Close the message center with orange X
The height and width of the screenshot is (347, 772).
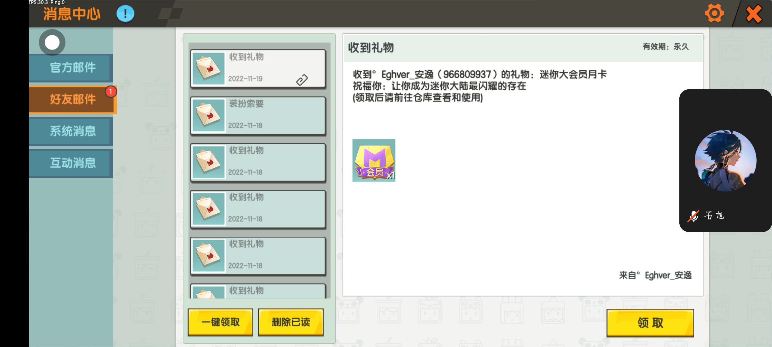[x=754, y=14]
